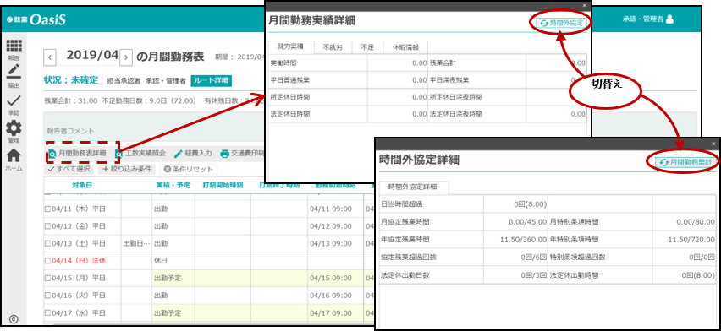721x331 pixels.
Task: Open 月間勤務表詳細 from the toolbar
Action: point(78,154)
